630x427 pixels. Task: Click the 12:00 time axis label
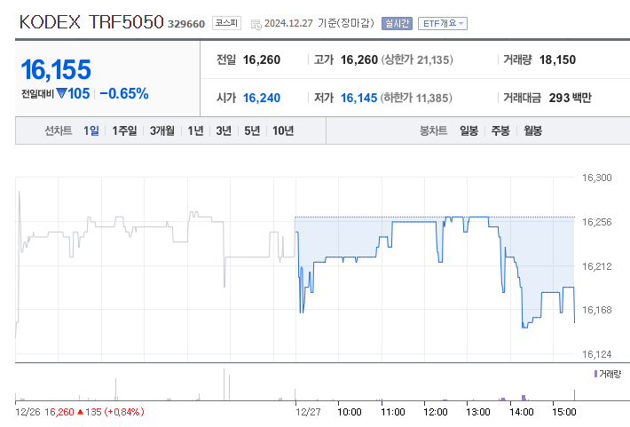point(435,412)
